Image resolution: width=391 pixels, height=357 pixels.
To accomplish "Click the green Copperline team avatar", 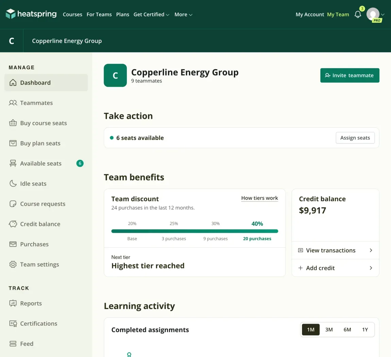I will 115,76.
